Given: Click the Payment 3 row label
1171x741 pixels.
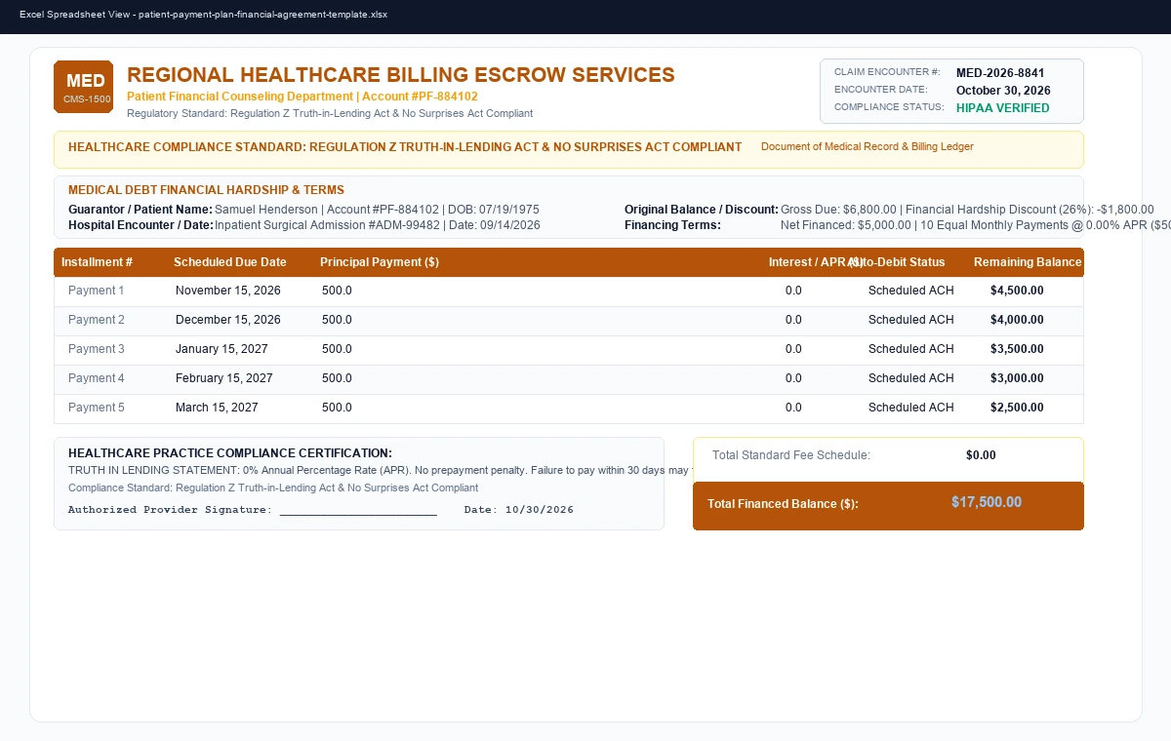Looking at the screenshot, I should pyautogui.click(x=97, y=349).
